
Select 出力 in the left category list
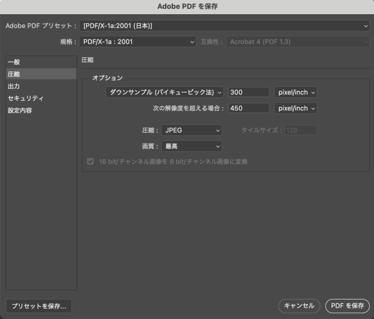tap(14, 86)
